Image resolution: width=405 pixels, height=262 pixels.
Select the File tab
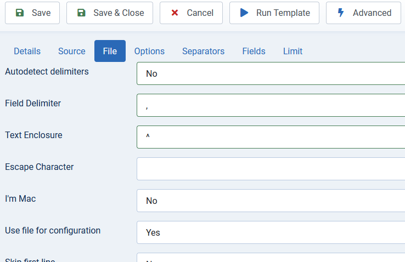110,51
